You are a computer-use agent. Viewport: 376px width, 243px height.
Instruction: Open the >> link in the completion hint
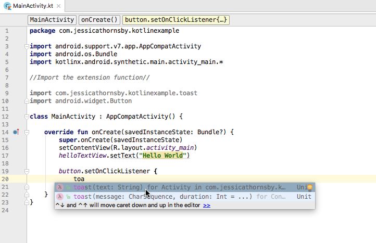point(207,206)
